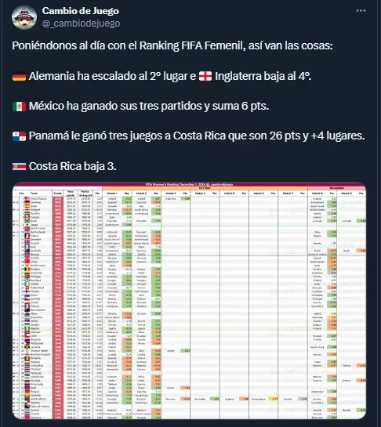Click the orange October header in image

coord(205,188)
